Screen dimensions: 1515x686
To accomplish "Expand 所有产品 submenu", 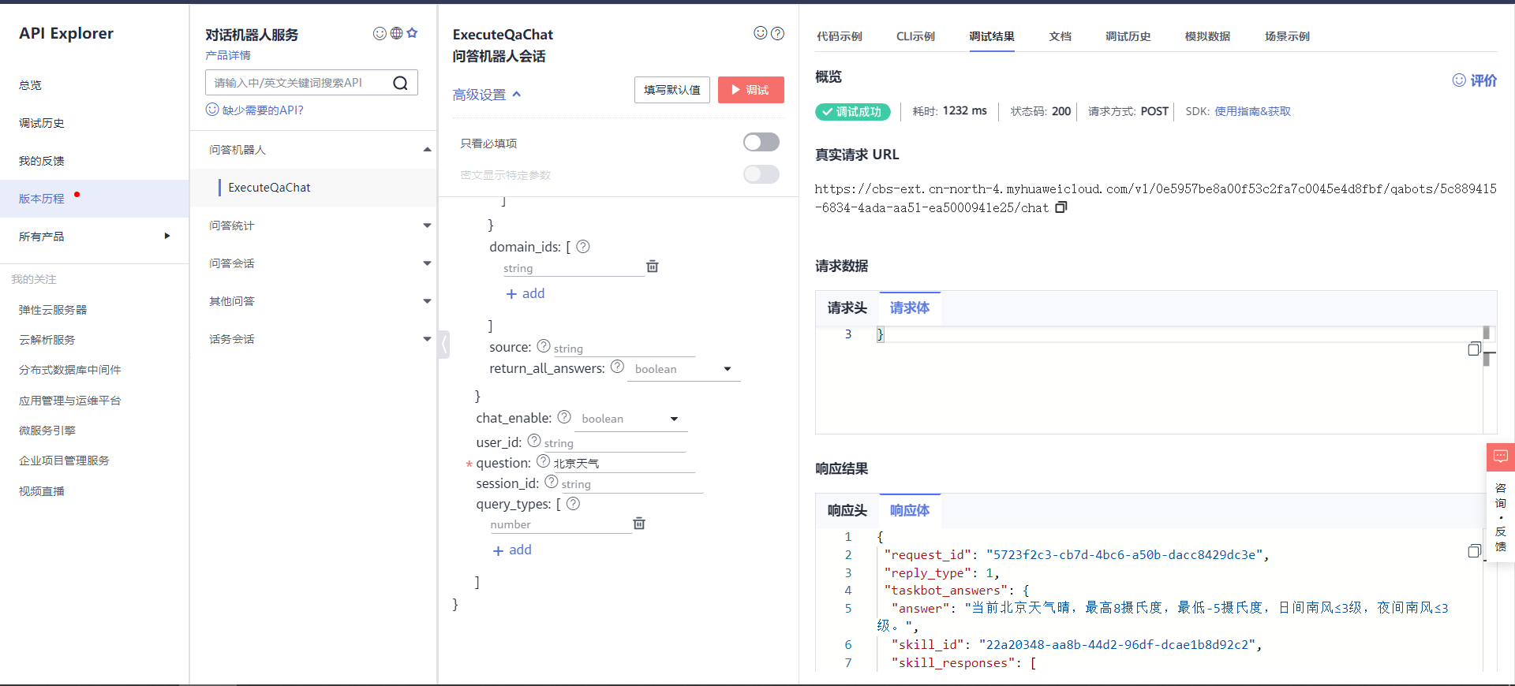I will point(166,236).
